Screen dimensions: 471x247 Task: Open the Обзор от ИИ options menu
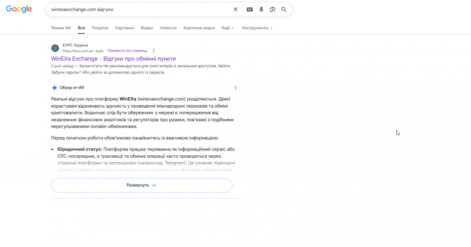click(235, 87)
